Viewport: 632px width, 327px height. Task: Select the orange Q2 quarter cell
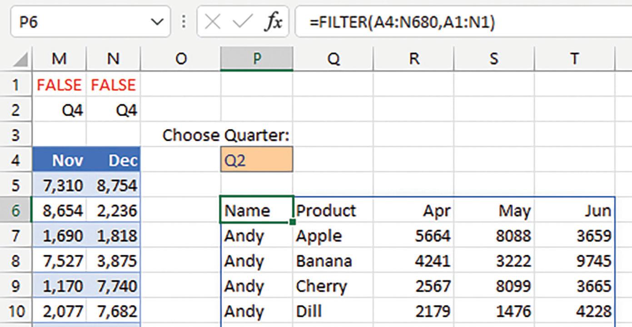point(257,160)
